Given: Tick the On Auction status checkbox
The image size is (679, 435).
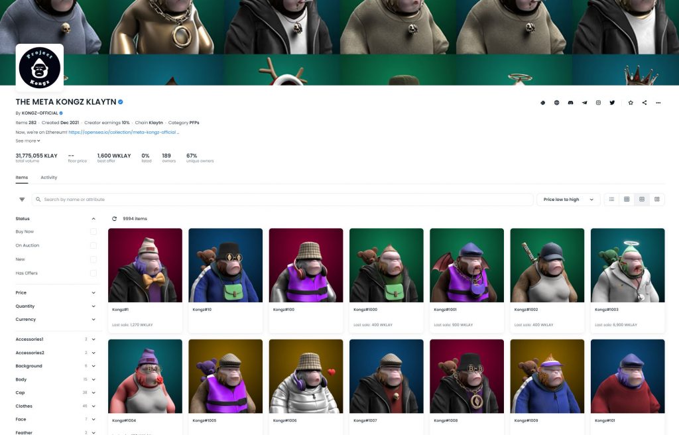Looking at the screenshot, I should pos(93,245).
